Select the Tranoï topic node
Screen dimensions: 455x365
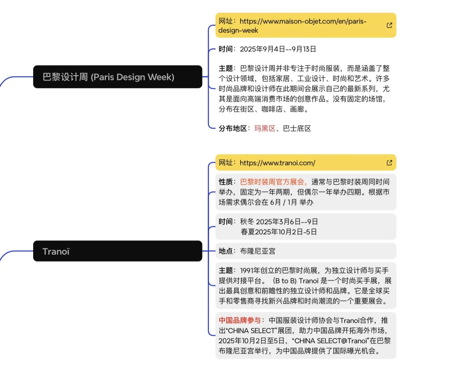pyautogui.click(x=117, y=251)
